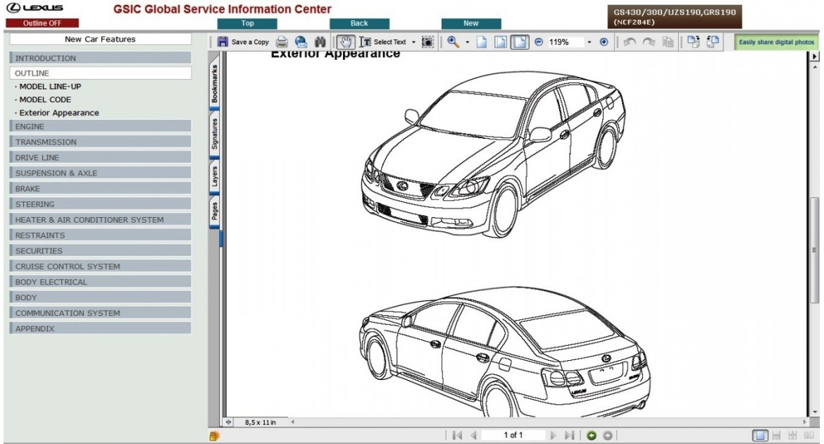This screenshot has width=824, height=444.
Task: Click the scroll down arrow of document
Action: (x=815, y=412)
